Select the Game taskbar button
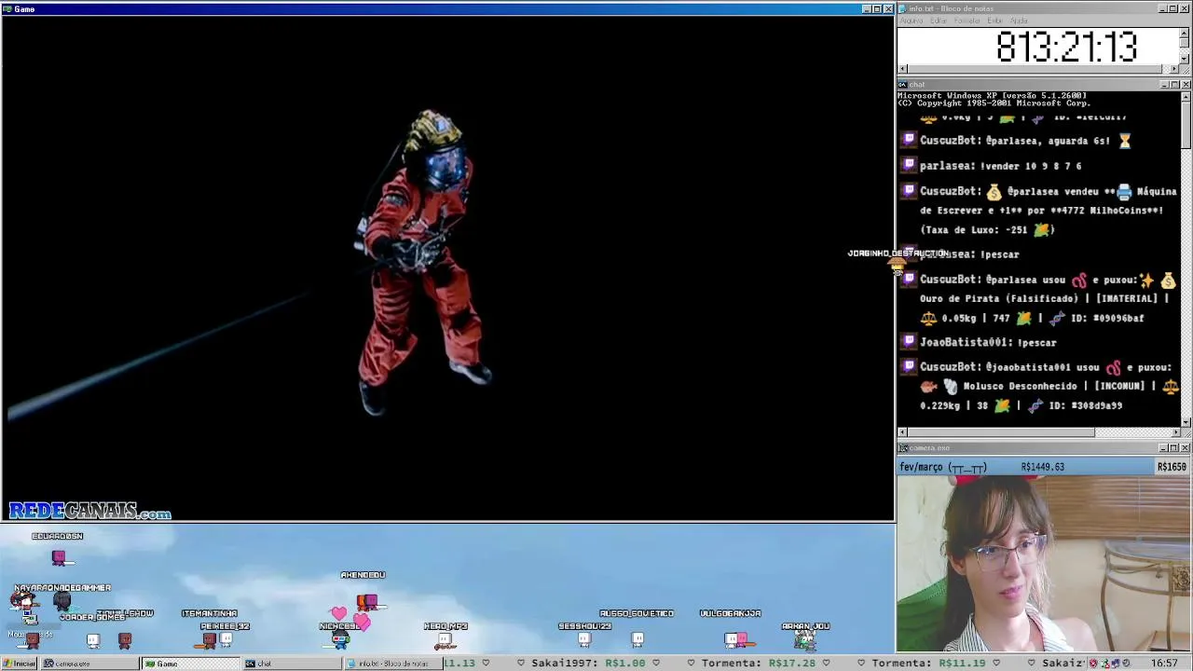Screen dimensions: 1193x671 [190, 664]
